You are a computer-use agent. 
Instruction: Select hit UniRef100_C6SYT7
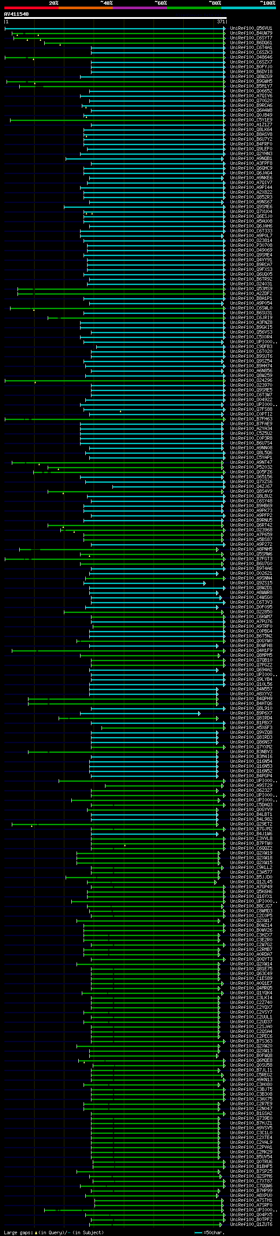pyautogui.click(x=251, y=39)
